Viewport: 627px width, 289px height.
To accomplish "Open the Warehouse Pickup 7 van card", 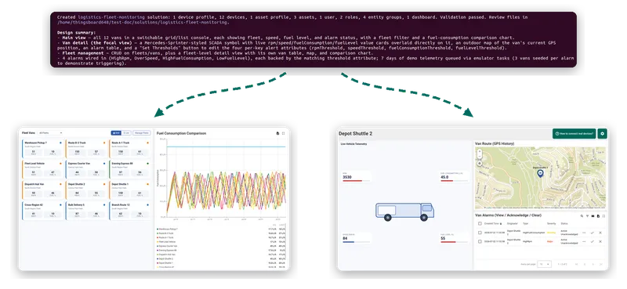I will [x=42, y=149].
